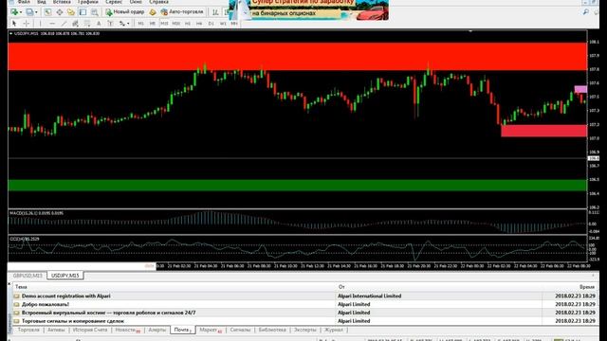Image resolution: width=607 pixels, height=341 pixels.
Task: Select the Crosshair tool
Action: 26,24
